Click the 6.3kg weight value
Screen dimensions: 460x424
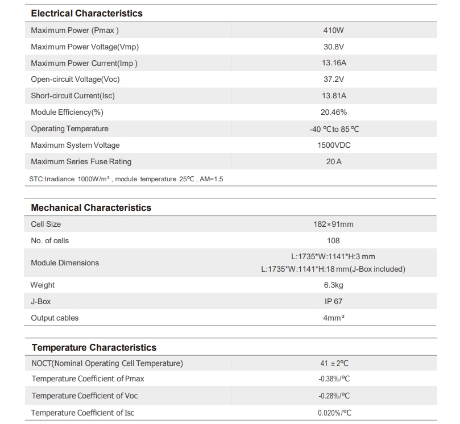coord(333,285)
